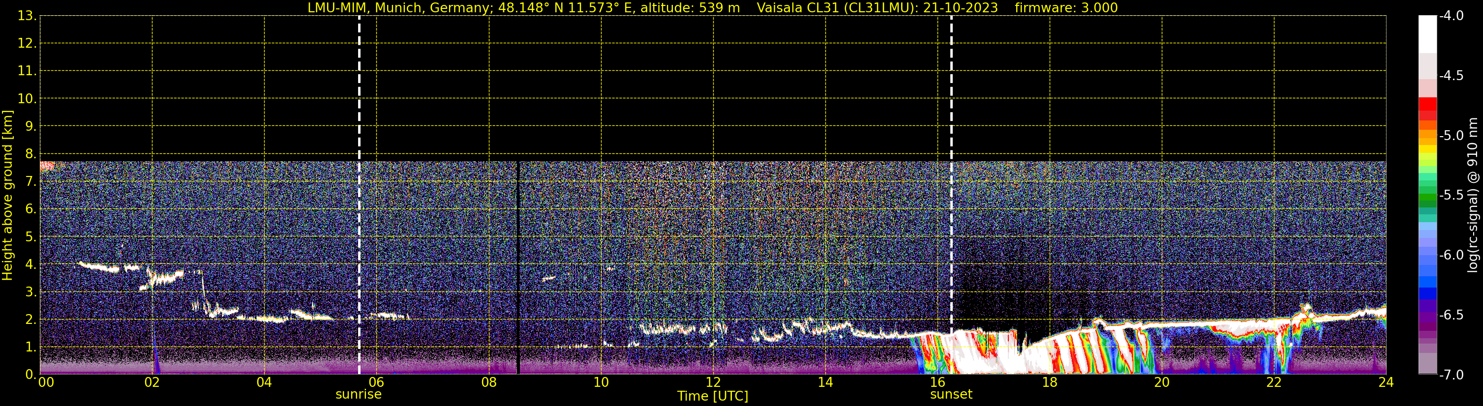The image size is (1483, 406).
Task: Click the "log(rc-signal) @ 910 nm" colorbar label
Action: click(x=1473, y=196)
